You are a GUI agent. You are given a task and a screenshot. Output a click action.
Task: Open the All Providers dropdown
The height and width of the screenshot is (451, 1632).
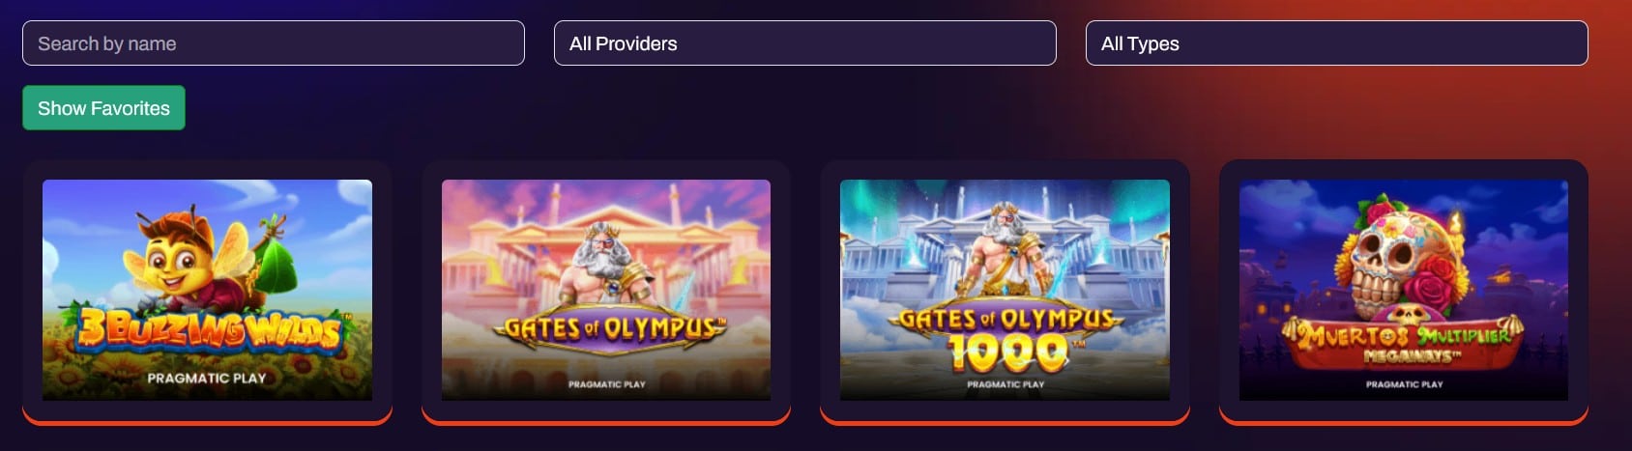[x=805, y=43]
